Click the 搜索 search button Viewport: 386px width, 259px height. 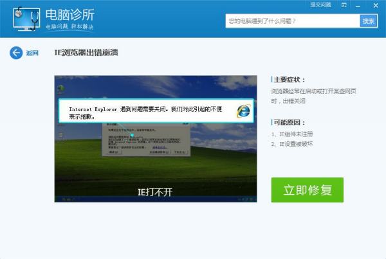pos(369,21)
